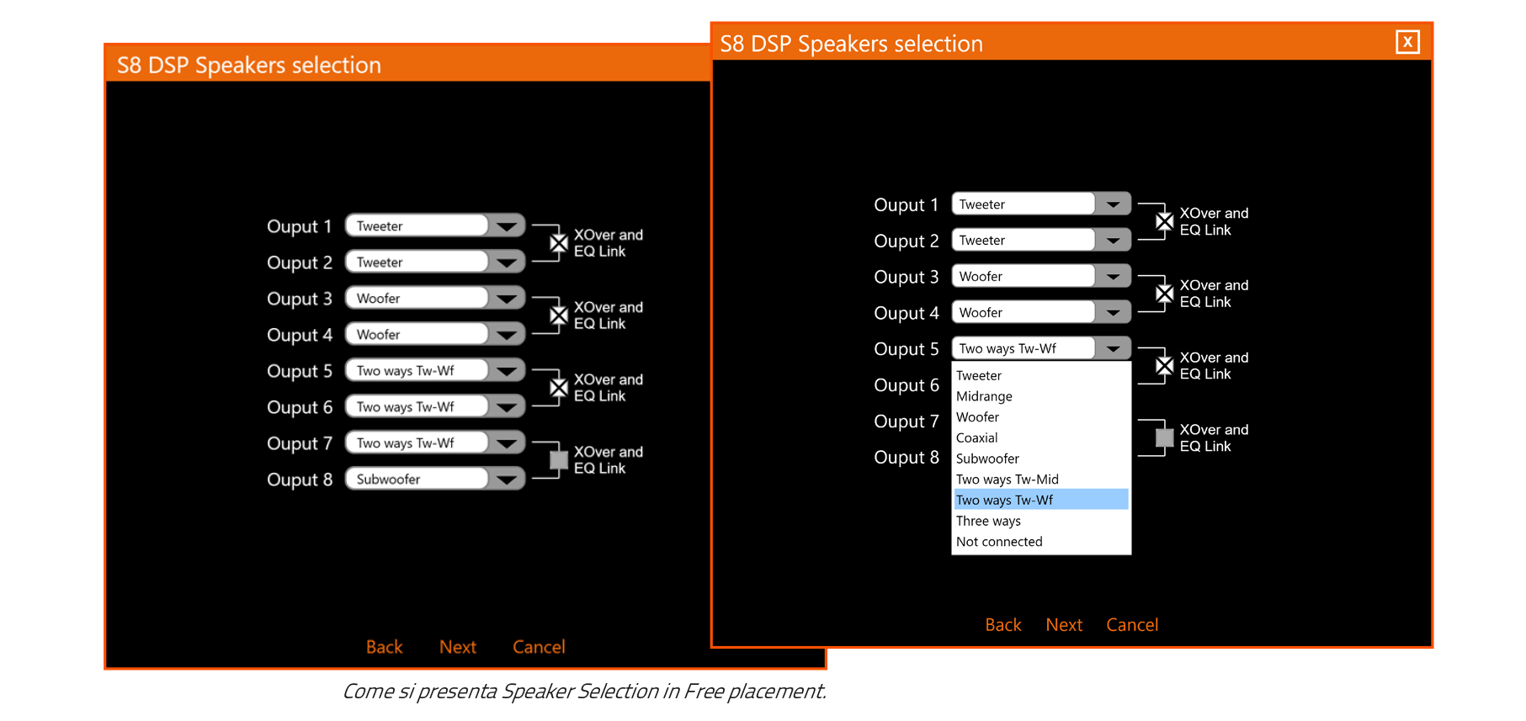Click Cancel in the left dialog
This screenshot has width=1526, height=721.
click(x=539, y=647)
